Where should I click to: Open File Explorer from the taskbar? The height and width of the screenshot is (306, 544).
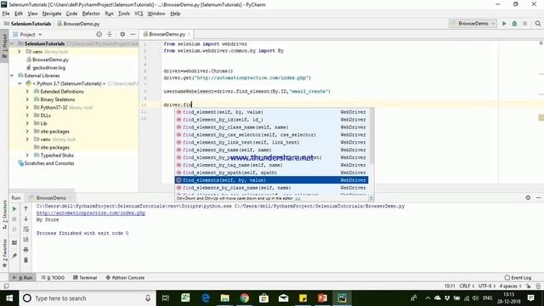coord(224,298)
